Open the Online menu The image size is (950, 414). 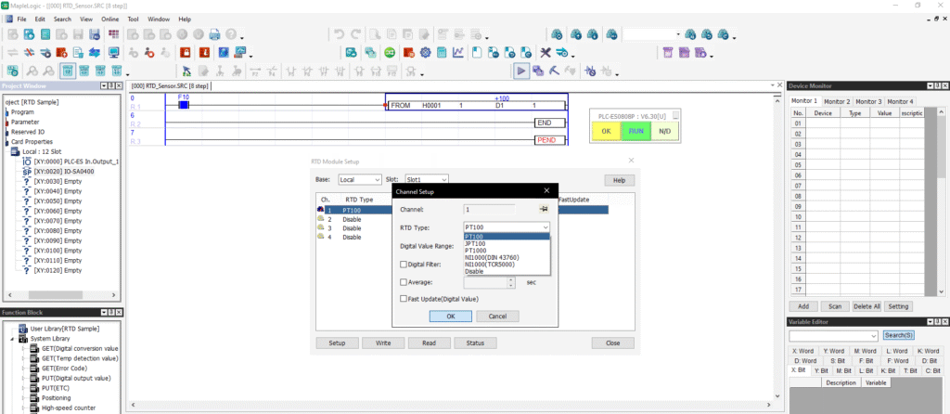click(x=109, y=19)
